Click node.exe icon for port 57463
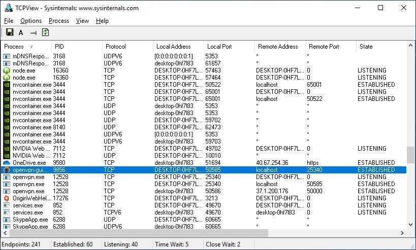The image size is (416, 250). click(7, 70)
